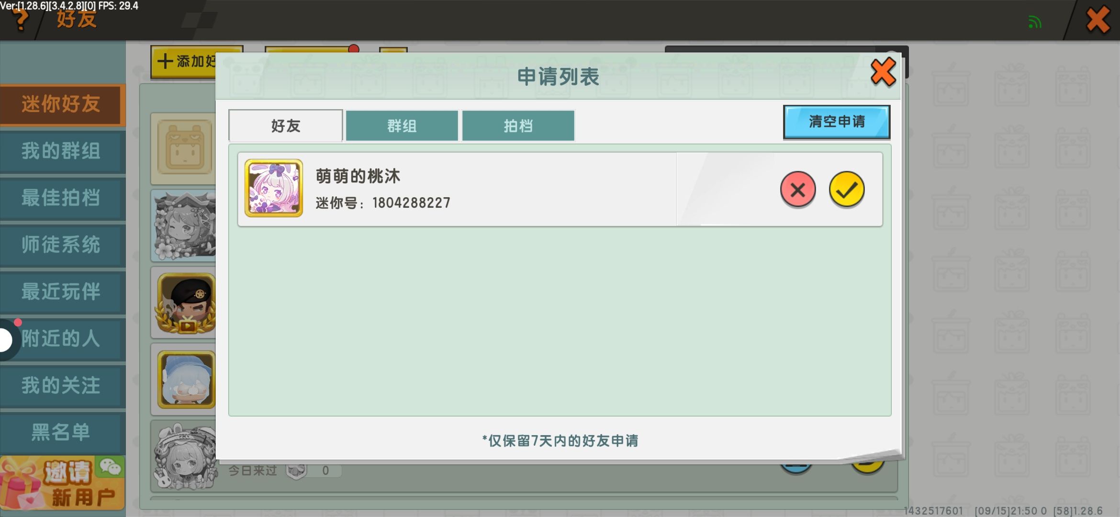Image resolution: width=1120 pixels, height=517 pixels.
Task: Click the green network signal icon
Action: point(1034,22)
